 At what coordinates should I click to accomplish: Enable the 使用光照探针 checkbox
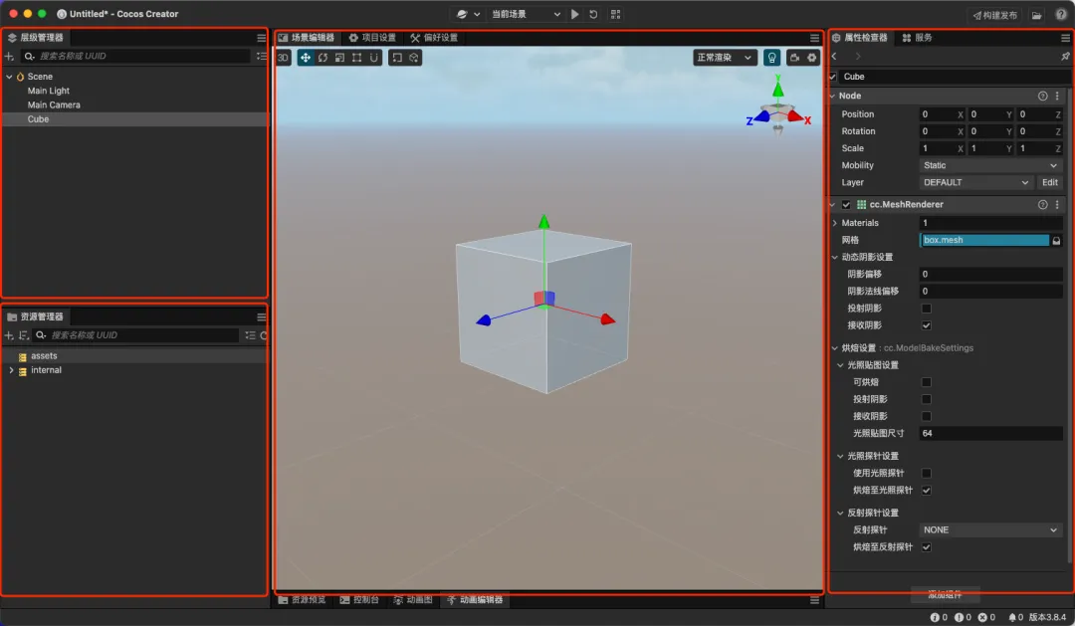point(927,473)
